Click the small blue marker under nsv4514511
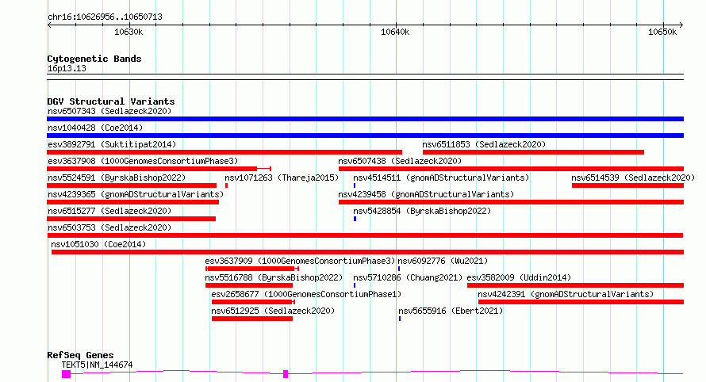This screenshot has height=382, width=706. pos(355,185)
